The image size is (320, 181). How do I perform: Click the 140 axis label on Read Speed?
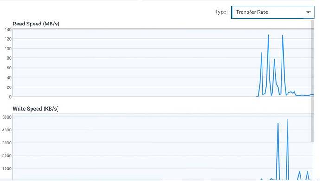pyautogui.click(x=8, y=30)
